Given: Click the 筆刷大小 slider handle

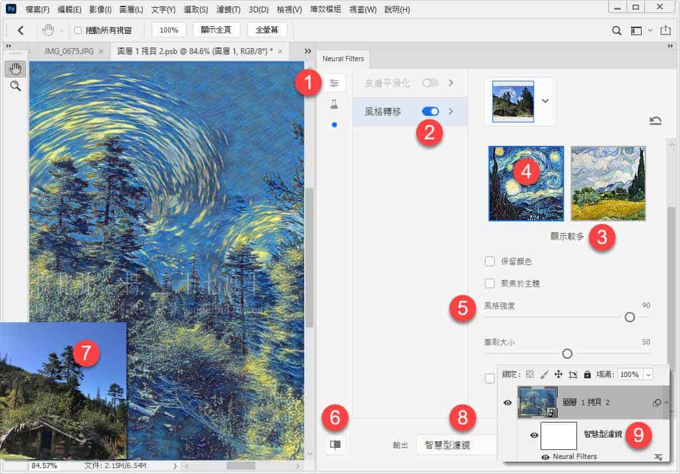Looking at the screenshot, I should (567, 354).
